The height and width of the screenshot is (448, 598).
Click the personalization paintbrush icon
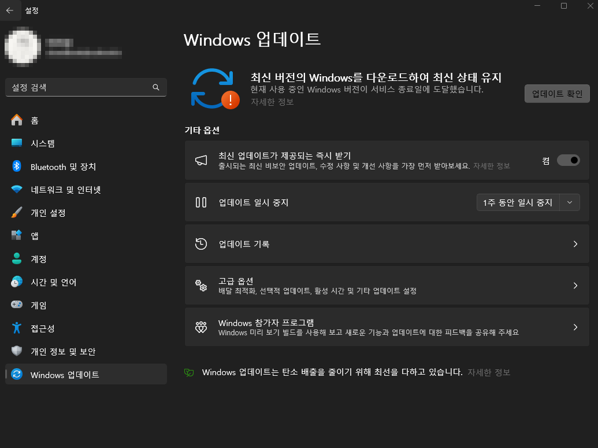point(17,213)
